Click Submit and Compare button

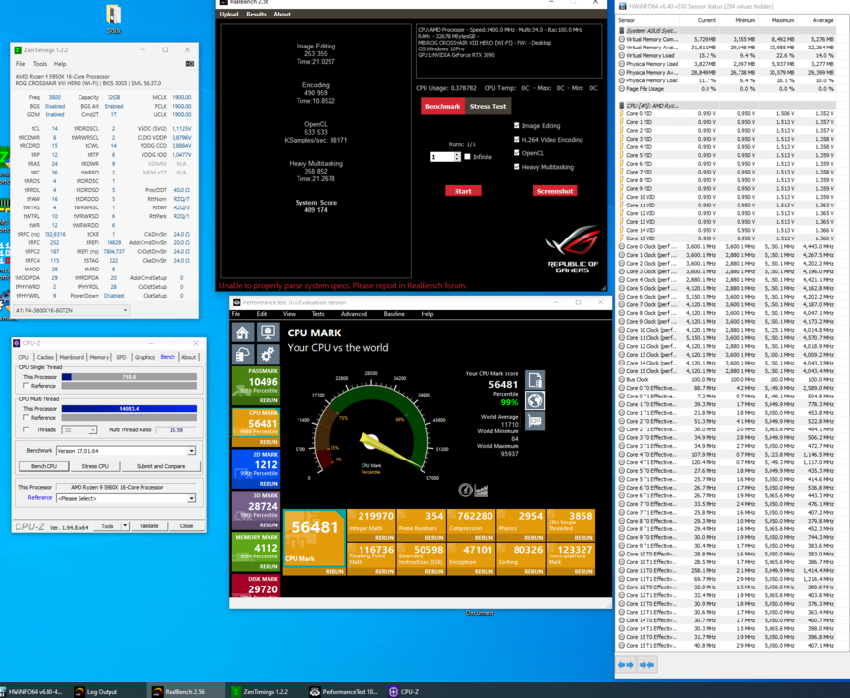pyautogui.click(x=161, y=466)
